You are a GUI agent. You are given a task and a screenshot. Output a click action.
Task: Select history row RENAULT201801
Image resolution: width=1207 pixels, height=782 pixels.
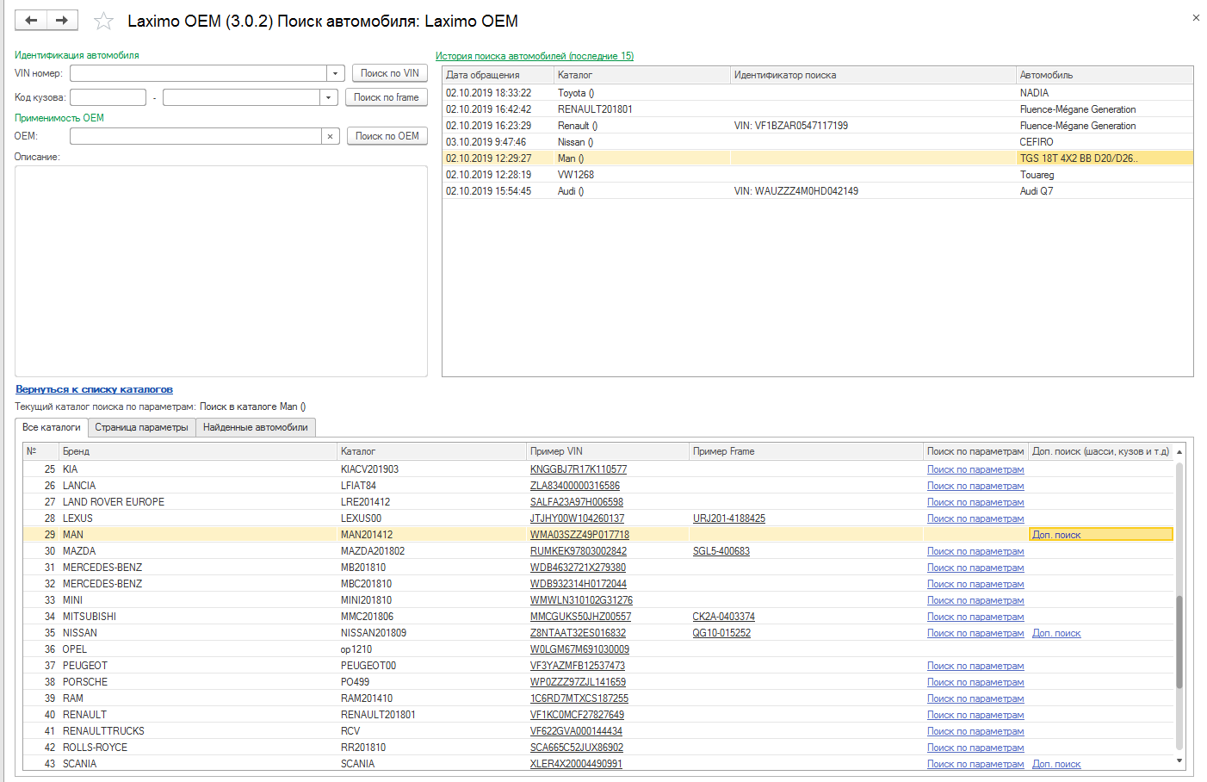pyautogui.click(x=818, y=109)
